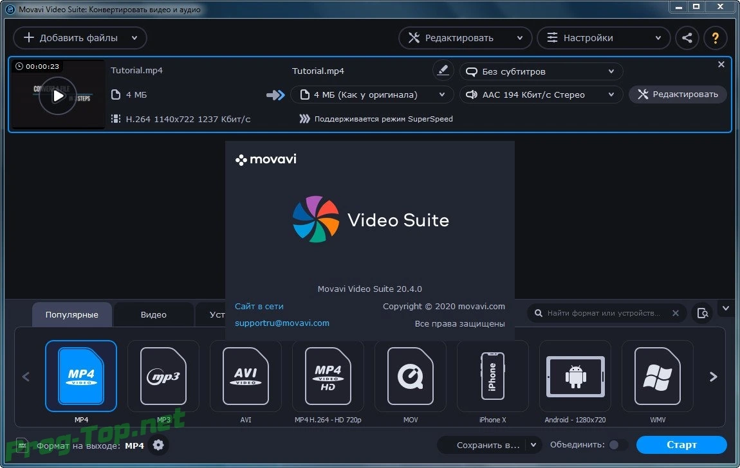Expand the Добавить файлы dropdown arrow

[134, 38]
